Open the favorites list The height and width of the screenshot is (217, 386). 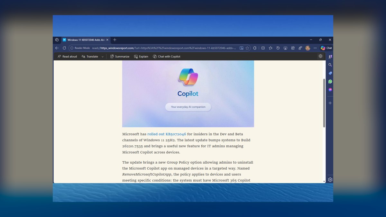[x=271, y=48]
